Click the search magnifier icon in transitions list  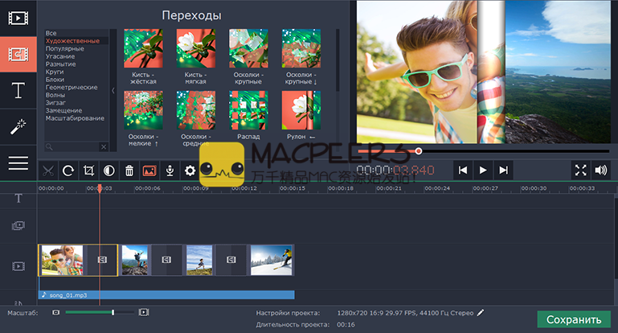49,146
